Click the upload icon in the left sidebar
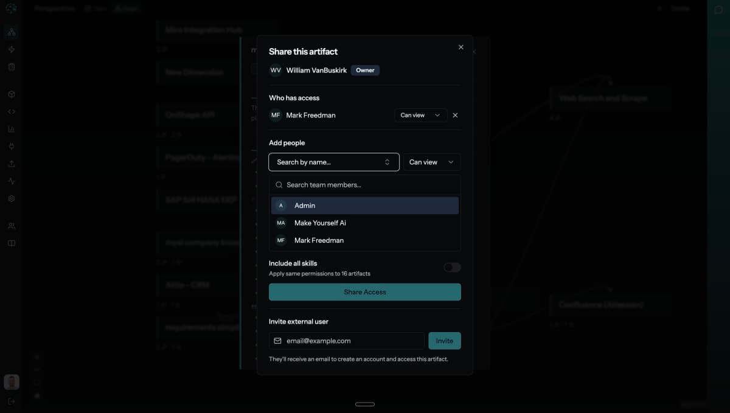The width and height of the screenshot is (730, 413). click(x=10, y=163)
